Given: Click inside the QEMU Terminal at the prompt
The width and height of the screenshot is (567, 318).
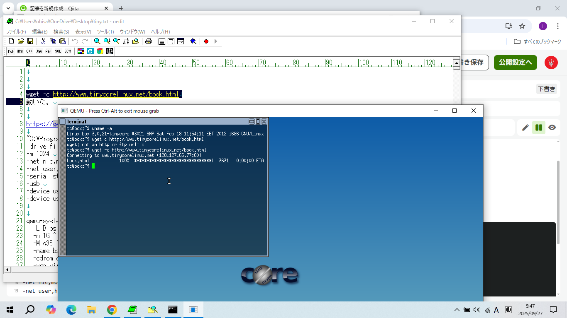Looking at the screenshot, I should click(x=94, y=166).
